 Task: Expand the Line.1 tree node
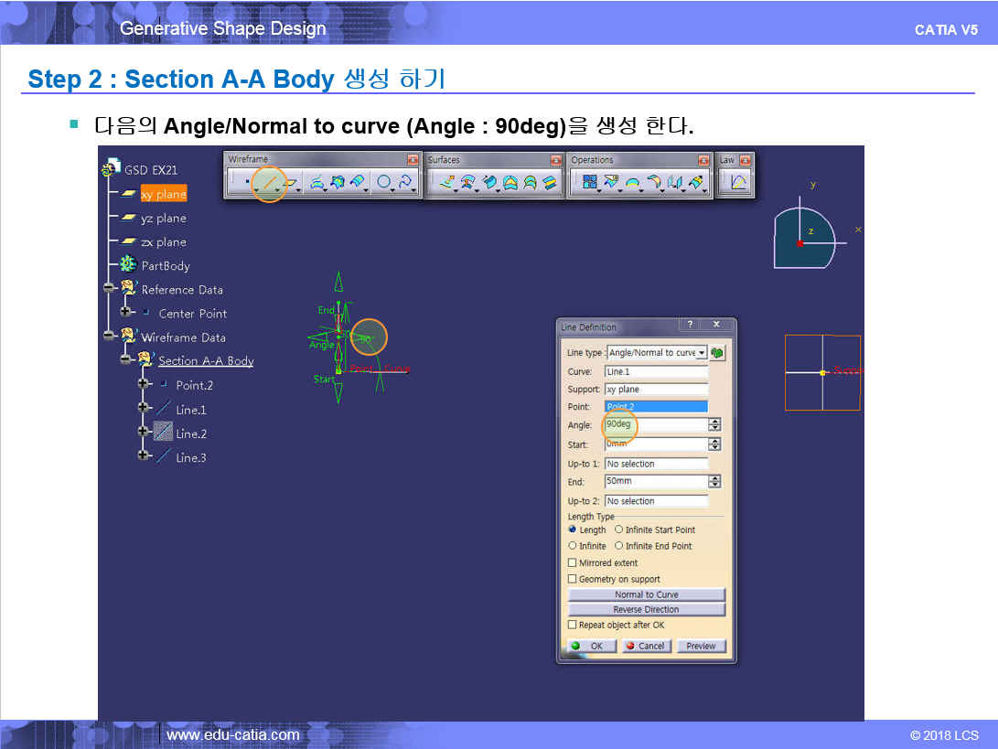(144, 408)
